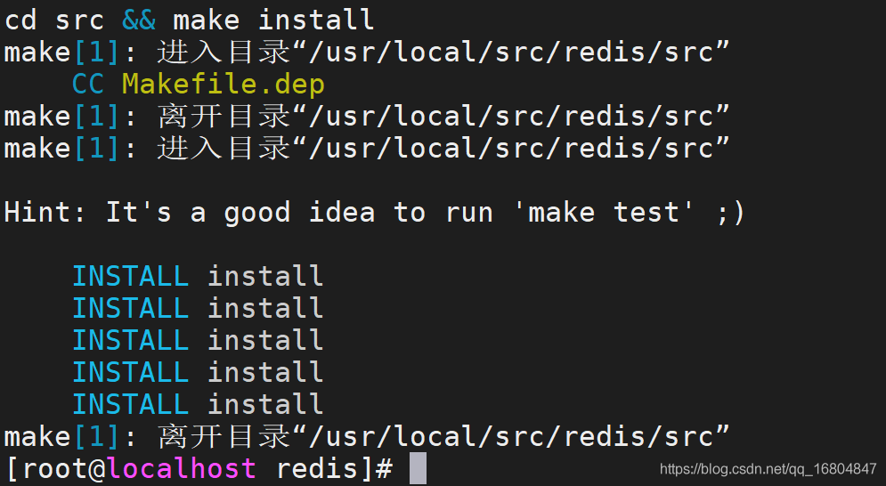Viewport: 886px width, 486px height.
Task: Click the blue && operator in command
Action: [x=139, y=20]
